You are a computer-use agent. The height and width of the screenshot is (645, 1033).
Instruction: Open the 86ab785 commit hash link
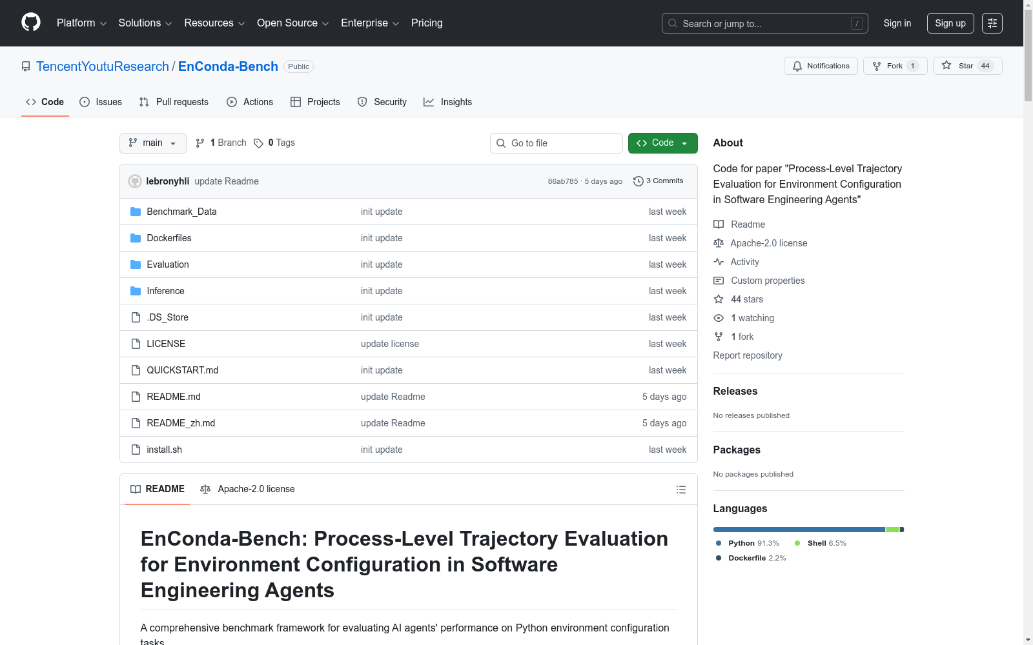[563, 181]
